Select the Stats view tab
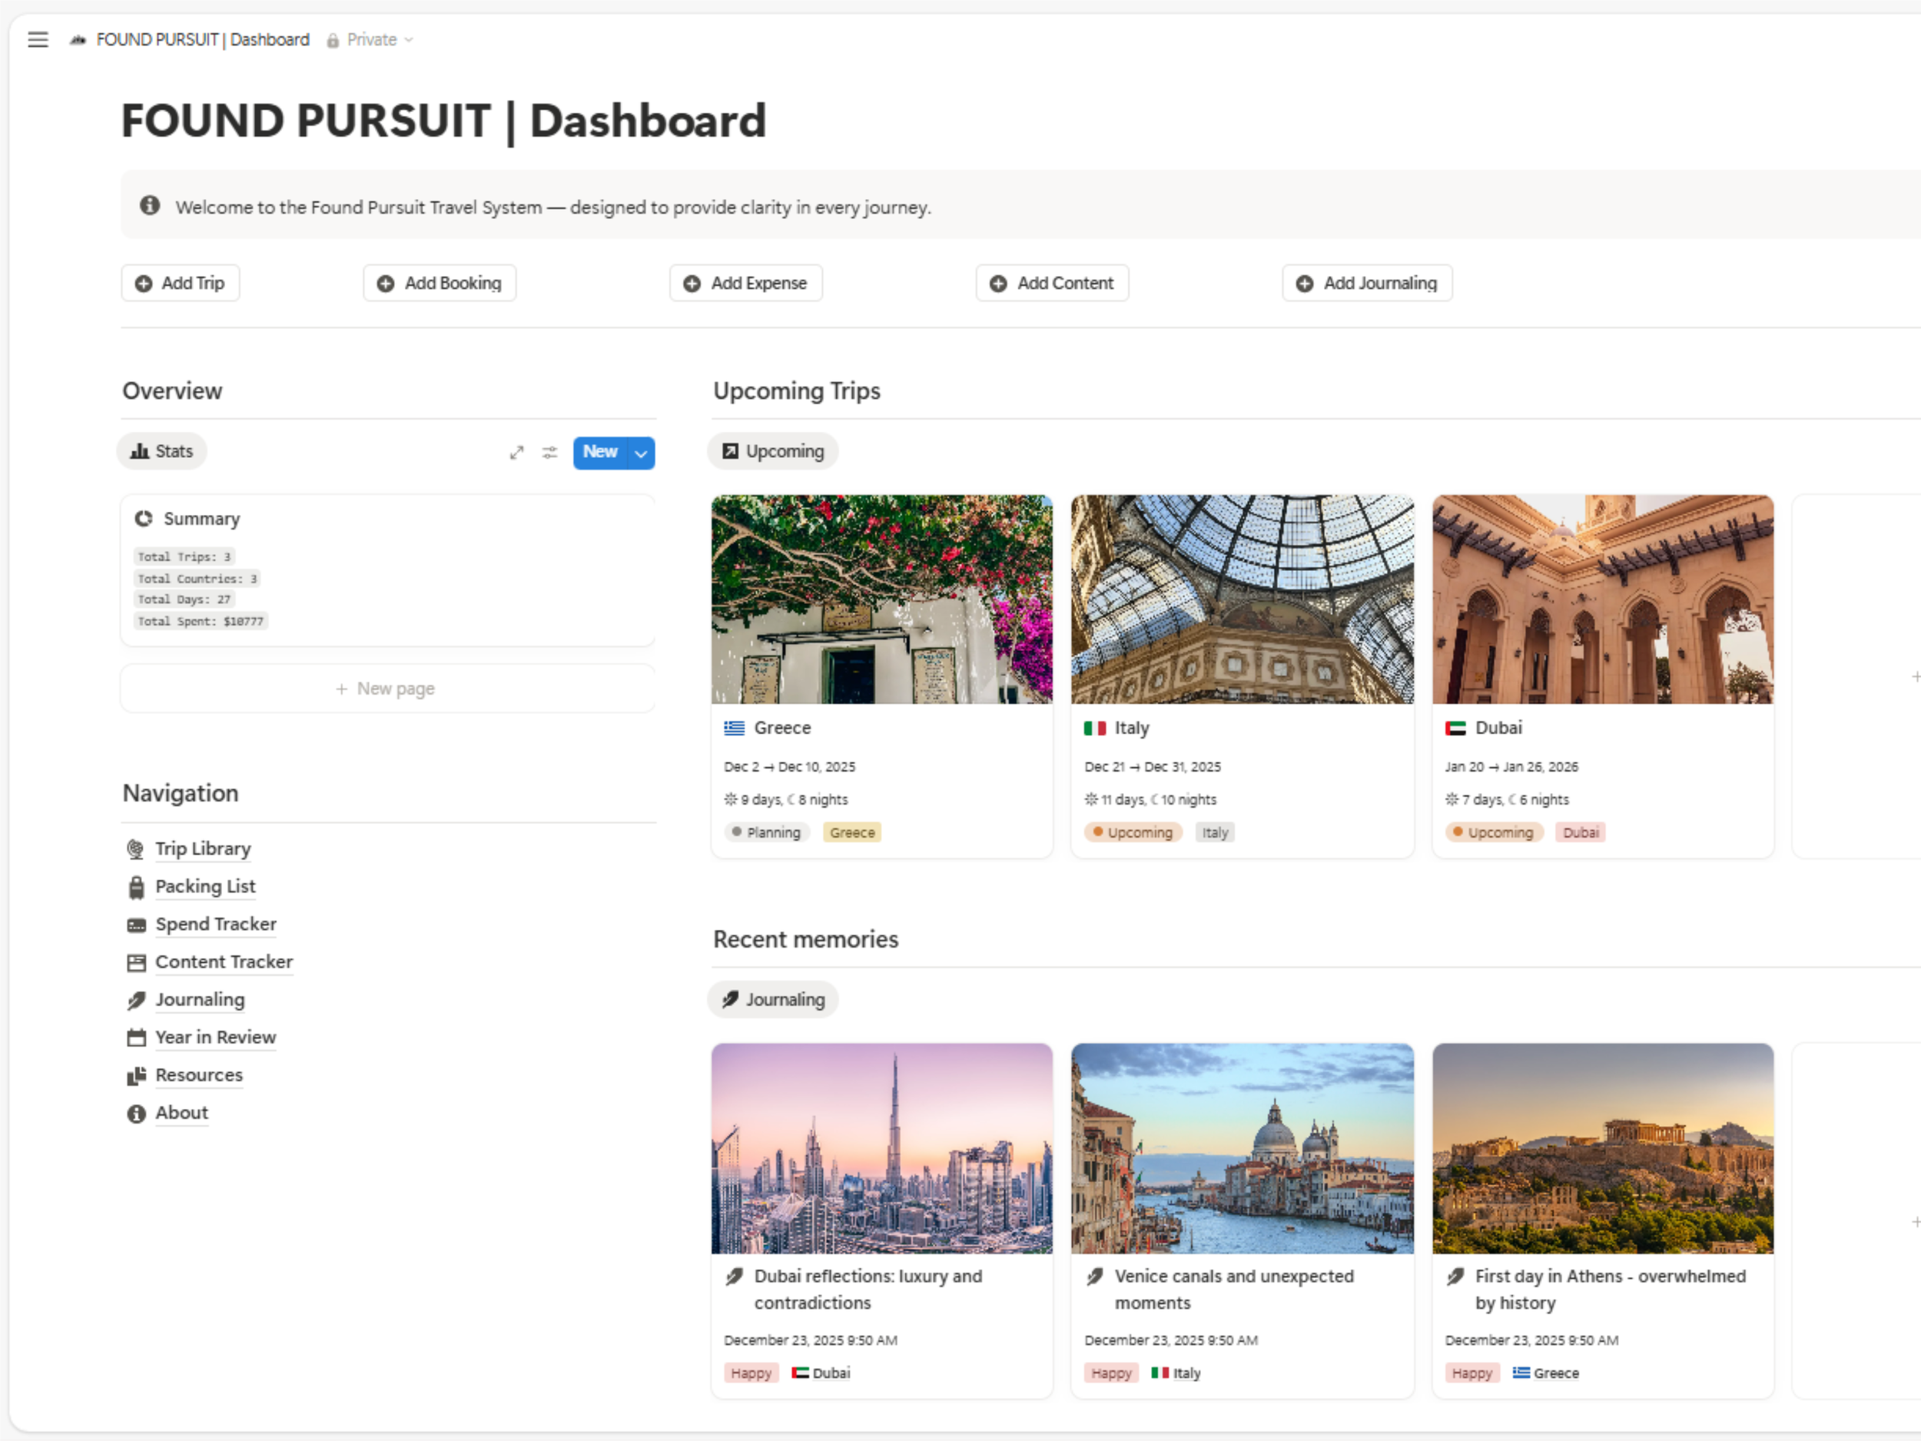 point(162,452)
